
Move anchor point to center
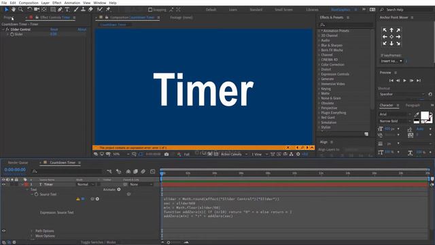(x=391, y=37)
